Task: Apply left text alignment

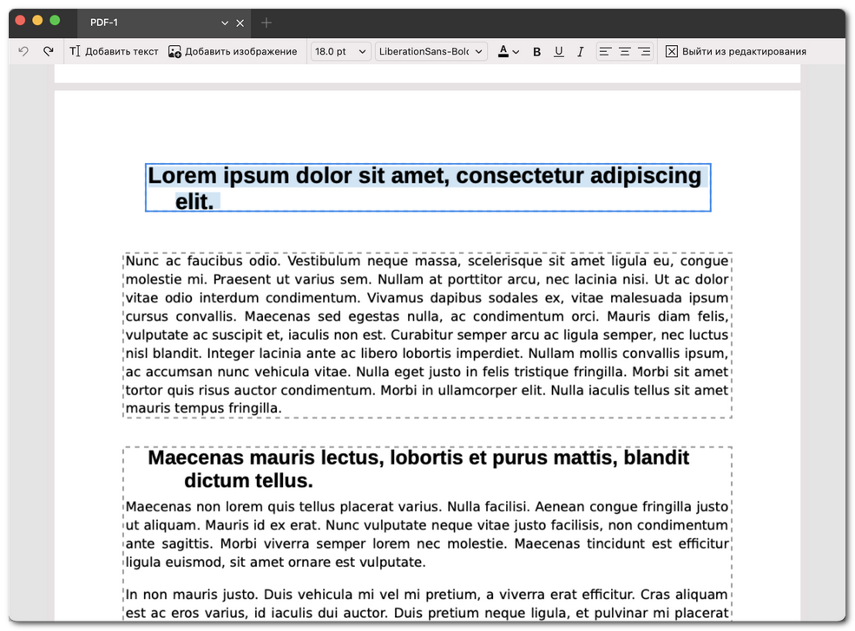Action: (604, 51)
